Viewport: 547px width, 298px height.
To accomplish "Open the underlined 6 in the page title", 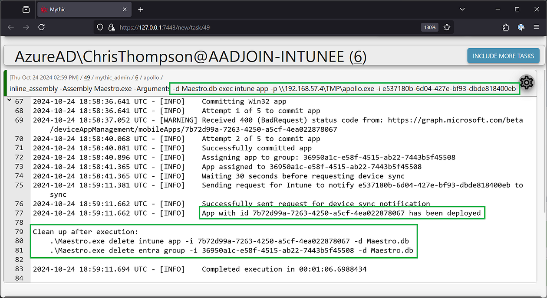I will tap(358, 56).
